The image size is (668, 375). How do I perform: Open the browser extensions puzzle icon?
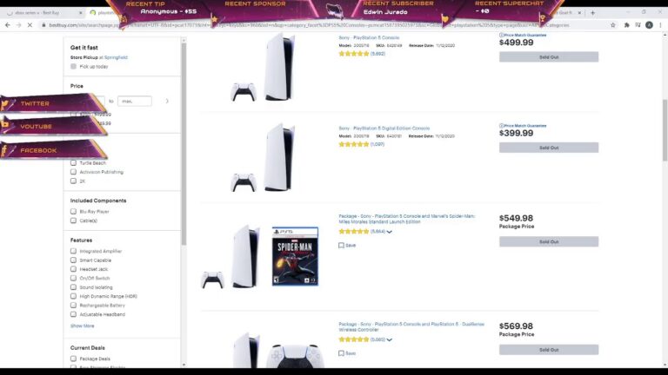pyautogui.click(x=626, y=25)
